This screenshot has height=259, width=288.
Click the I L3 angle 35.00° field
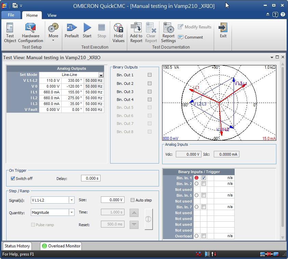(73, 104)
